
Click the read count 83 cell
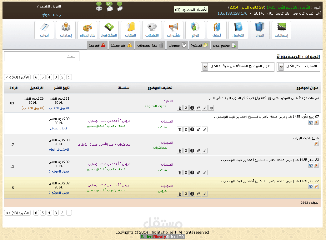[x=12, y=103]
